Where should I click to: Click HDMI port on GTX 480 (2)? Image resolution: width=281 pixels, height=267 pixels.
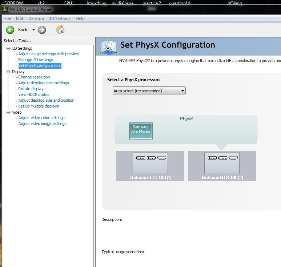(x=233, y=158)
